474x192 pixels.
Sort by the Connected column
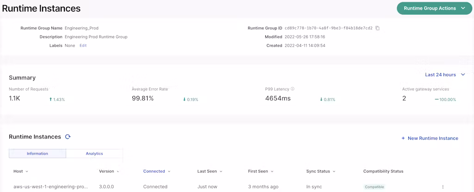pos(156,171)
